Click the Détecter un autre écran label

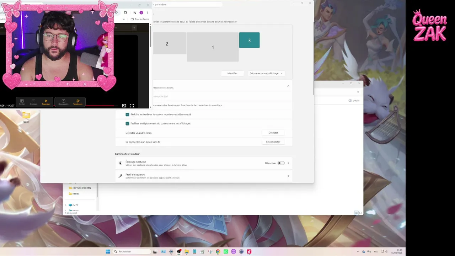point(139,133)
